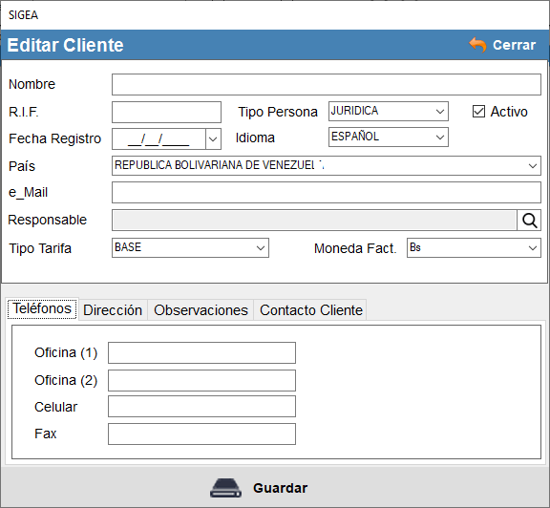Open the Moneda Fact. currency dropdown

[474, 247]
